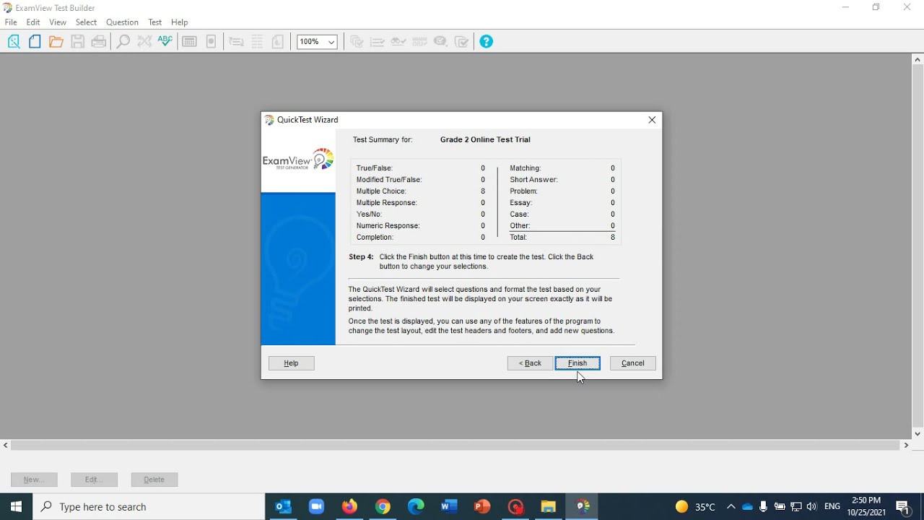This screenshot has height=520, width=924.
Task: Open the Question menu
Action: click(122, 22)
